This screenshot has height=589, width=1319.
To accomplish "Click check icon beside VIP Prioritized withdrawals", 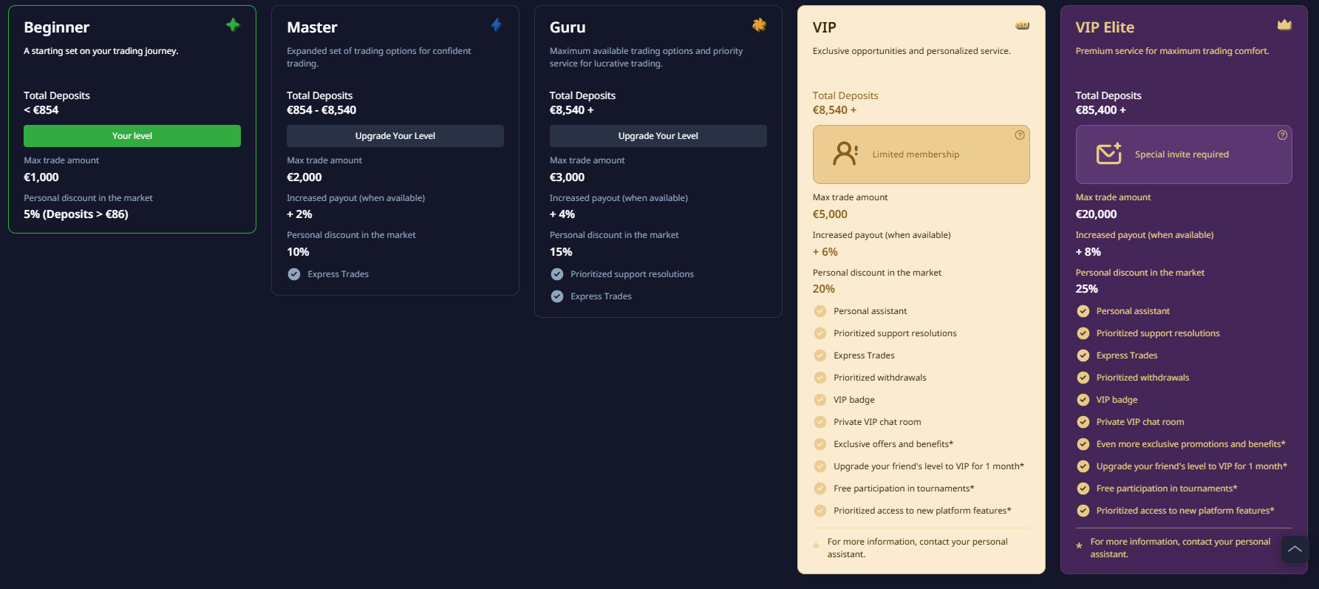I will tap(820, 378).
